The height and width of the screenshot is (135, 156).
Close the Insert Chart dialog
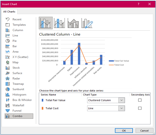point(150,4)
